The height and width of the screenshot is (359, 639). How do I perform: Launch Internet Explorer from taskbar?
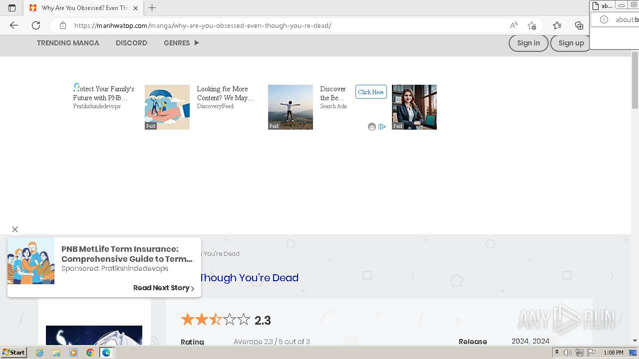coord(39,353)
